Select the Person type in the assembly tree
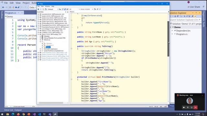 (x=48, y=47)
